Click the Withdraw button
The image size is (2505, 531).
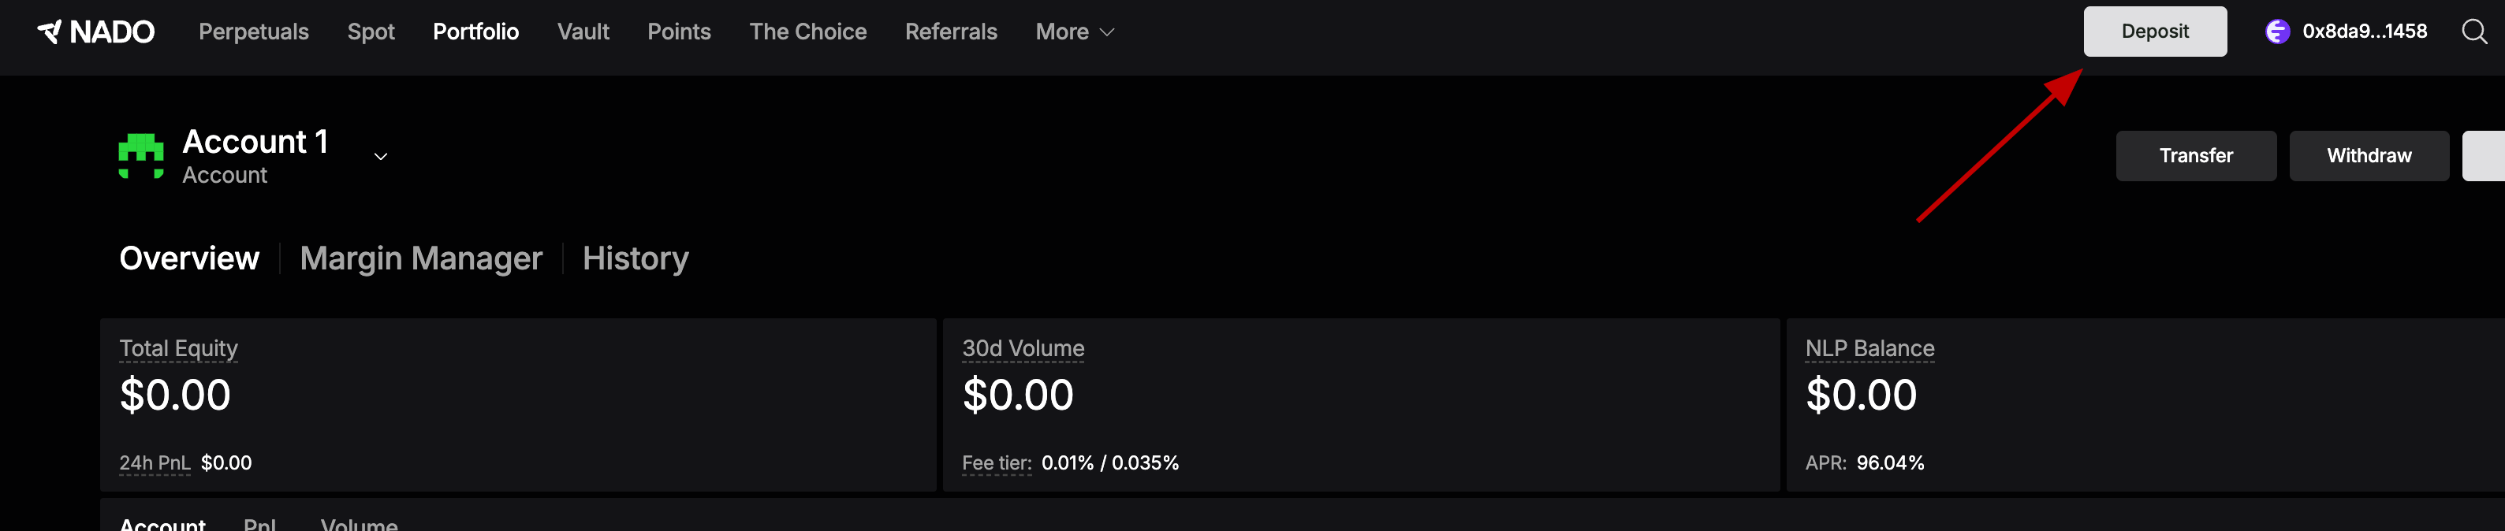pos(2368,156)
